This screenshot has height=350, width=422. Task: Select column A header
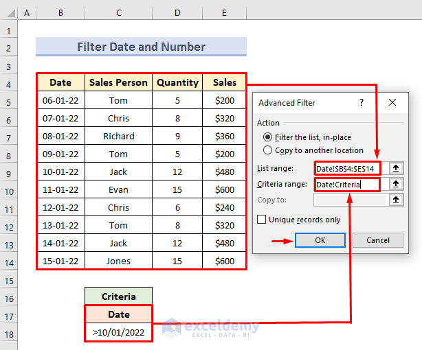tap(27, 12)
